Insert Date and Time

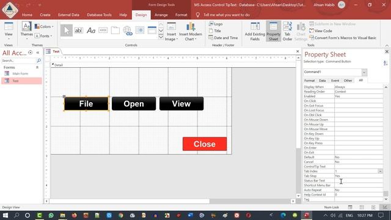click(x=223, y=38)
